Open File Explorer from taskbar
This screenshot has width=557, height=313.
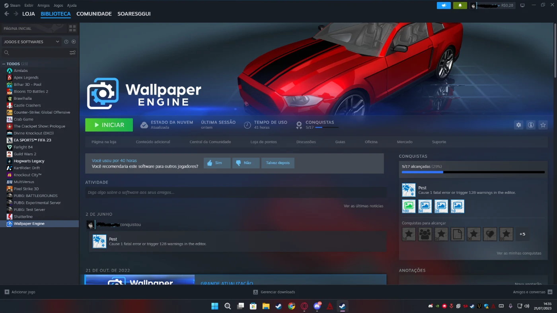pyautogui.click(x=266, y=306)
